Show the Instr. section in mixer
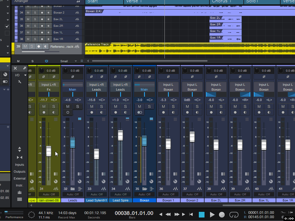Viewport: 295px width, 221px height. (20, 185)
